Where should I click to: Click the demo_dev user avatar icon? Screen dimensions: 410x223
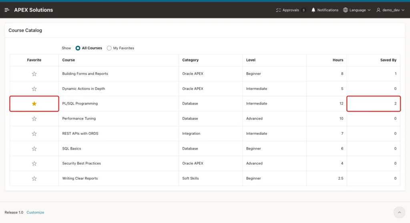coord(378,10)
